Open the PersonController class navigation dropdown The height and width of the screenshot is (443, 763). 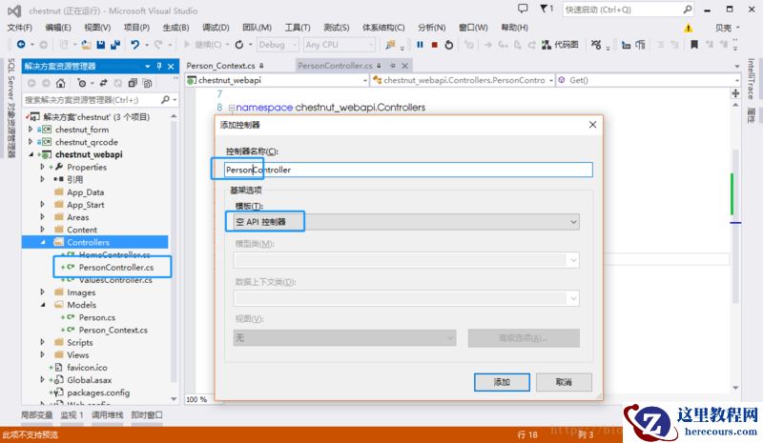[x=463, y=80]
